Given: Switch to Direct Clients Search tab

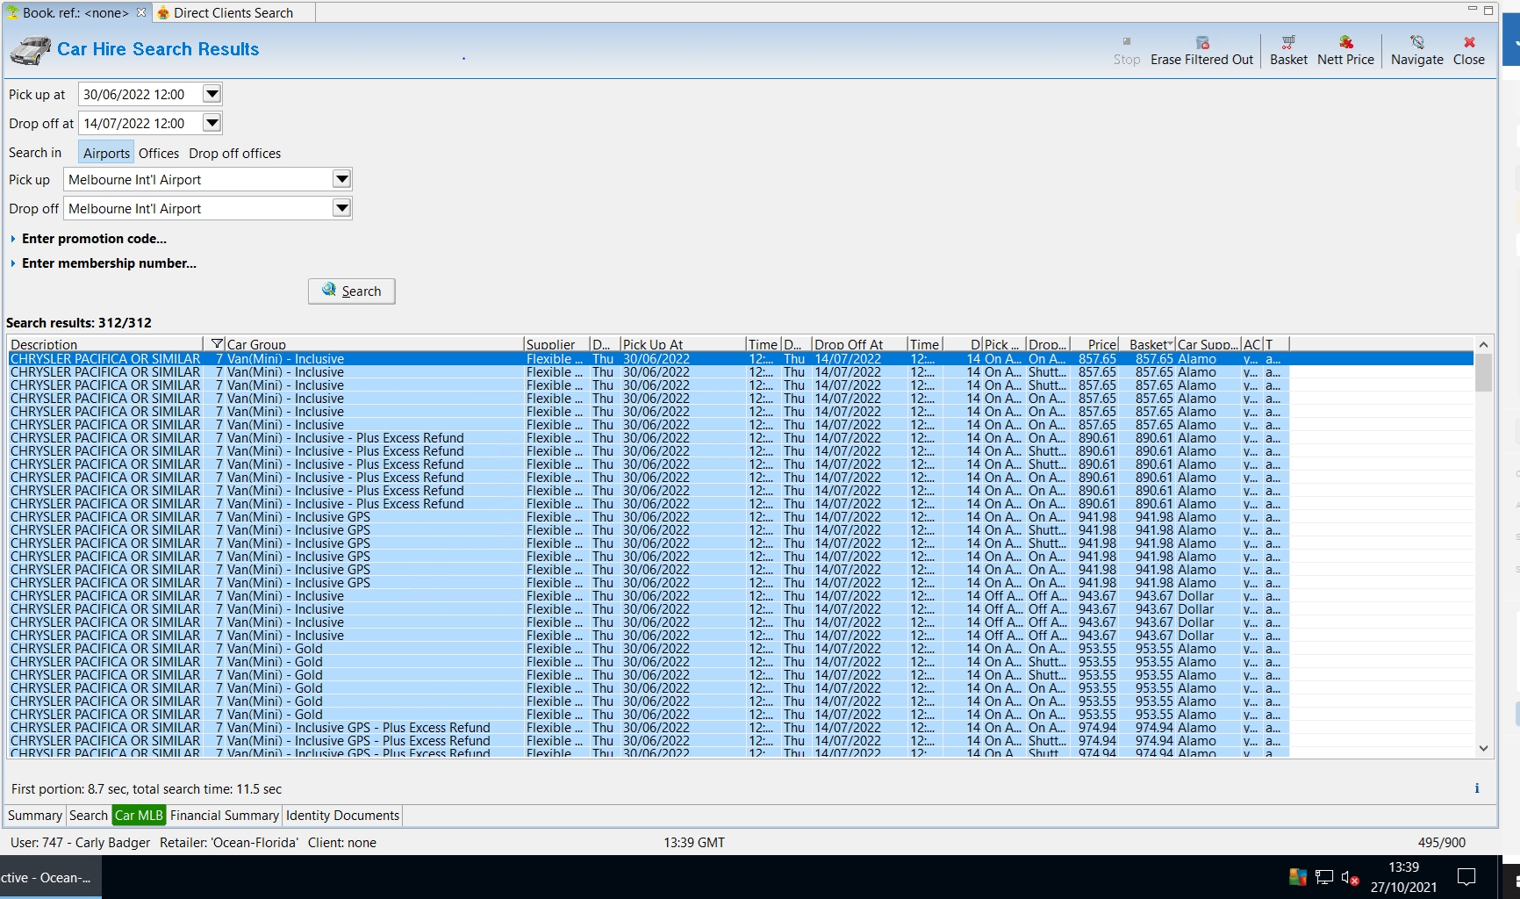Looking at the screenshot, I should point(233,12).
